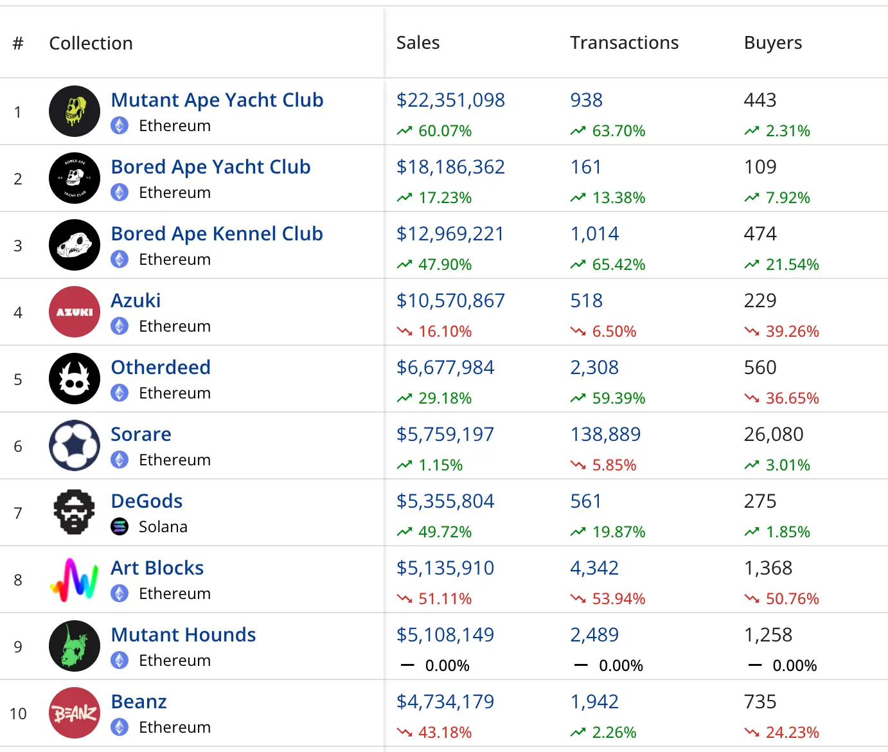The width and height of the screenshot is (888, 752).
Task: Click the green Mutant Hounds logo
Action: pos(75,646)
